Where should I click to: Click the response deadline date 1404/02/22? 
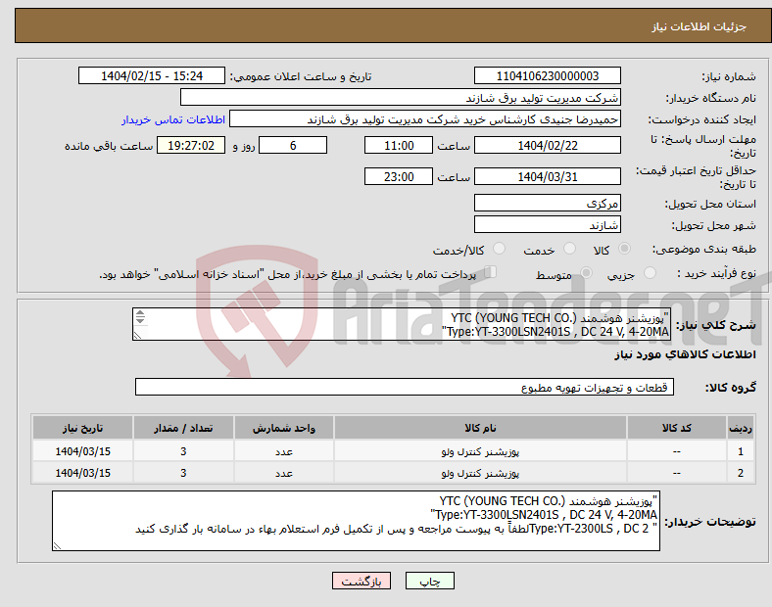click(547, 145)
